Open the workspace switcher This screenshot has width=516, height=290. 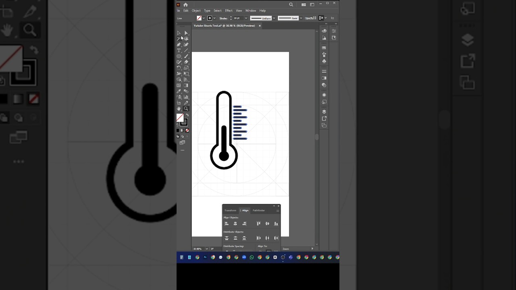pyautogui.click(x=312, y=5)
